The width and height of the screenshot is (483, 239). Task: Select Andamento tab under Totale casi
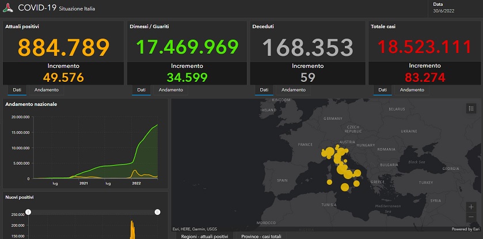[x=412, y=90]
